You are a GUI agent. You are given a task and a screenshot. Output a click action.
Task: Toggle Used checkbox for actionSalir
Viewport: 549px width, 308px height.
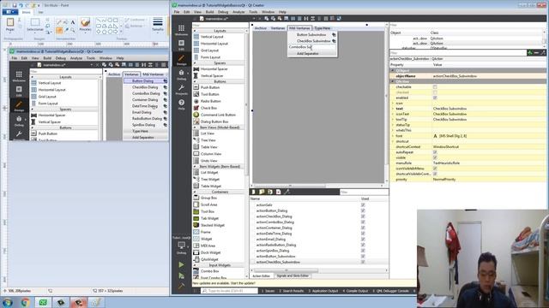coord(363,205)
